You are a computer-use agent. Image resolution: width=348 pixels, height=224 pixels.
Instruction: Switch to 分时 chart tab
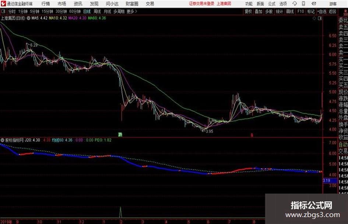[x=12, y=11]
